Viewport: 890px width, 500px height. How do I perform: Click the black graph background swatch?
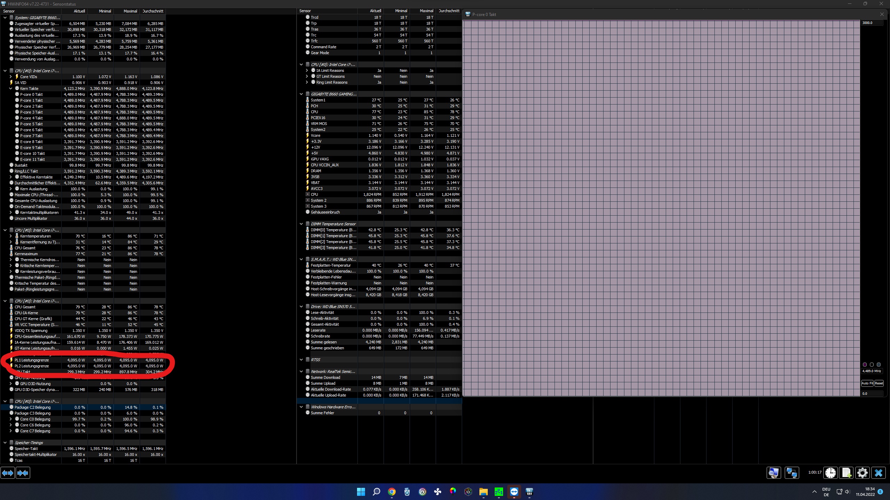pos(872,365)
